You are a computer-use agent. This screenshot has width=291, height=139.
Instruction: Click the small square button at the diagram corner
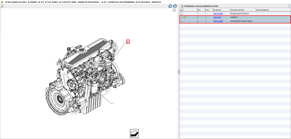pyautogui.click(x=174, y=10)
